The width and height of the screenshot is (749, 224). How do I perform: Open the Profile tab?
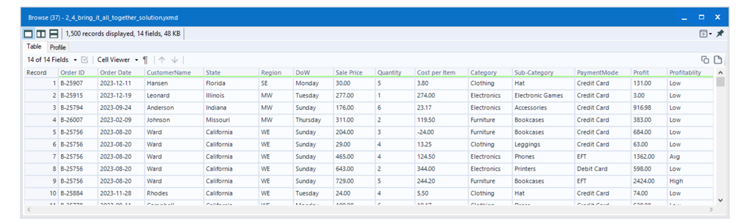pyautogui.click(x=57, y=47)
